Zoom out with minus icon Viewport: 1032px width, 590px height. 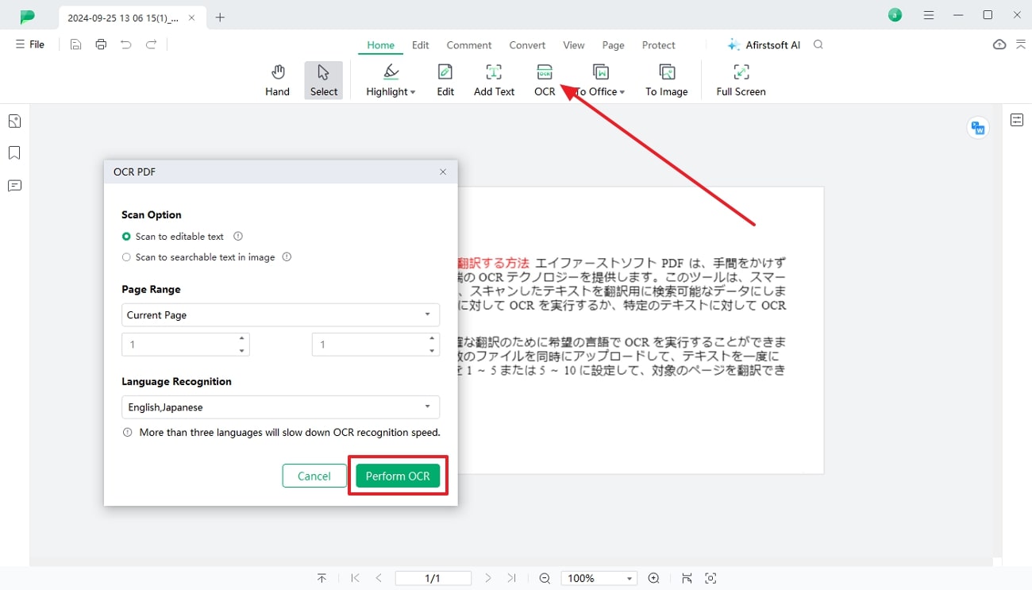pos(545,578)
